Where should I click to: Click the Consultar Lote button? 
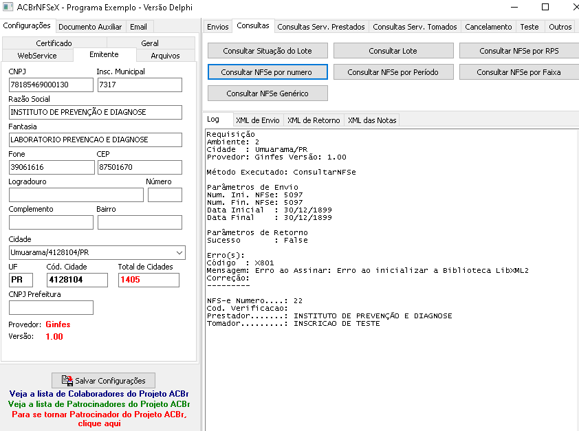coord(393,51)
